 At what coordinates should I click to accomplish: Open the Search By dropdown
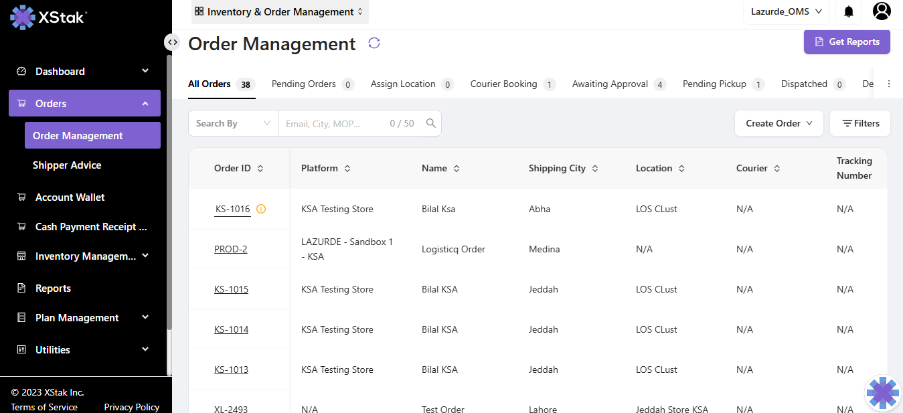[233, 123]
